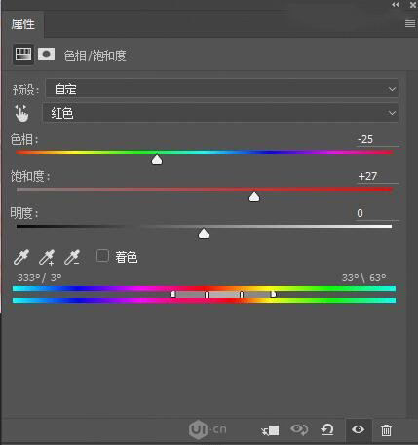Viewport: 418px width, 445px height.
Task: Click the left outer falloff marker on color bar
Action: [173, 294]
